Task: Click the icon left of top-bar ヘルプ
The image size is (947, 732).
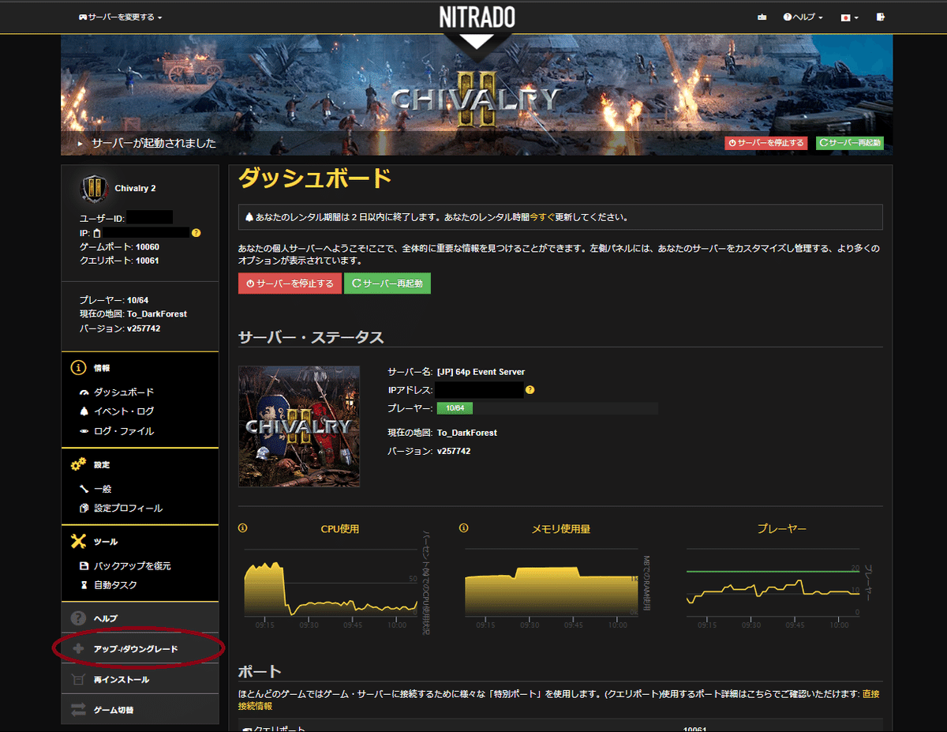Action: point(762,17)
